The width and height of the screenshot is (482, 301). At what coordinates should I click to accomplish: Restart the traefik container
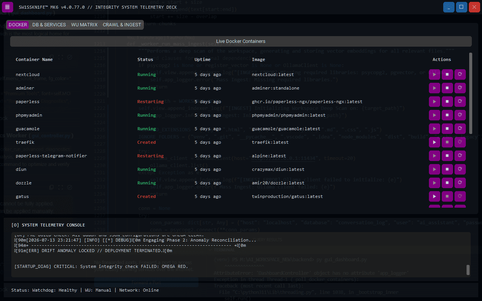click(x=460, y=142)
